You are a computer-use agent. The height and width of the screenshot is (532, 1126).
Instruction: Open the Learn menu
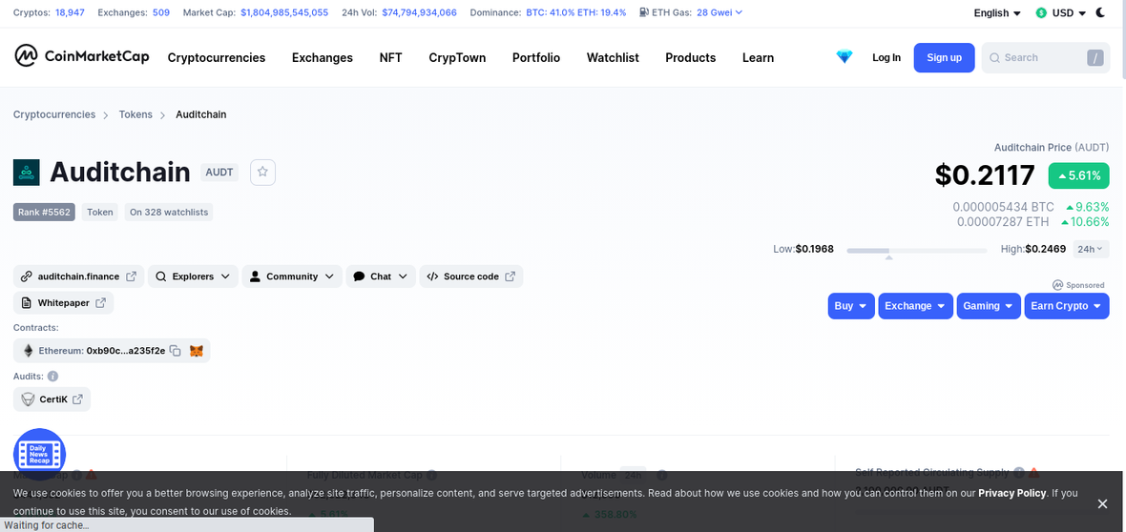coord(759,57)
